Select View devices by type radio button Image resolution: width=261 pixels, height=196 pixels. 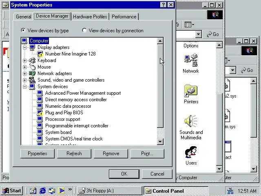pyautogui.click(x=23, y=30)
